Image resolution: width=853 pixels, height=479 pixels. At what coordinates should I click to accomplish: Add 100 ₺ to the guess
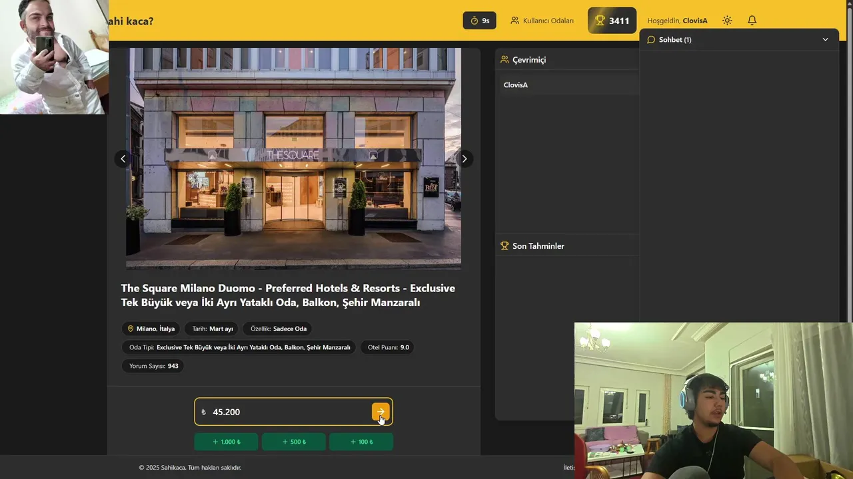click(x=361, y=442)
